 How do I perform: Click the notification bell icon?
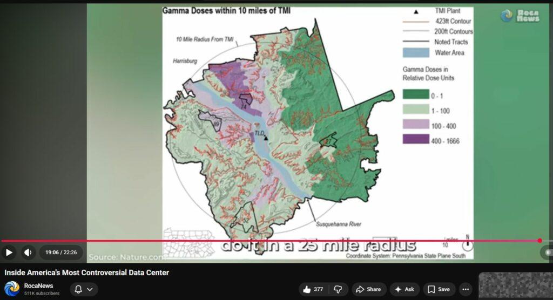coord(78,290)
